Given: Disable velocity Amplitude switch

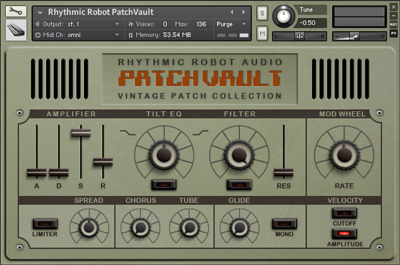Looking at the screenshot, I should pyautogui.click(x=344, y=234).
